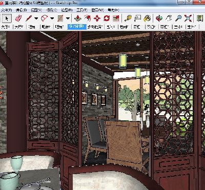Activate the Push/Pull tool
Viewport: 205px width, 190px height.
click(x=78, y=18)
